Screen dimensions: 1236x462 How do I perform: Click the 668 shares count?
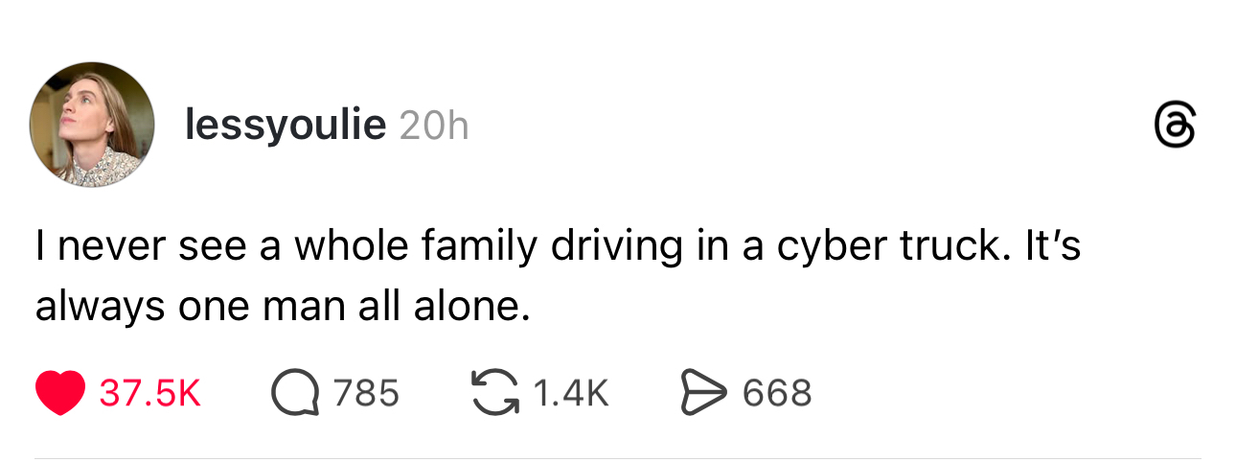(777, 394)
